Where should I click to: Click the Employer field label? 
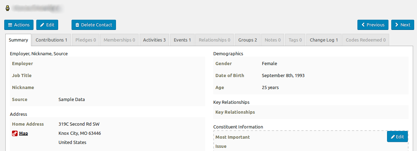click(22, 63)
